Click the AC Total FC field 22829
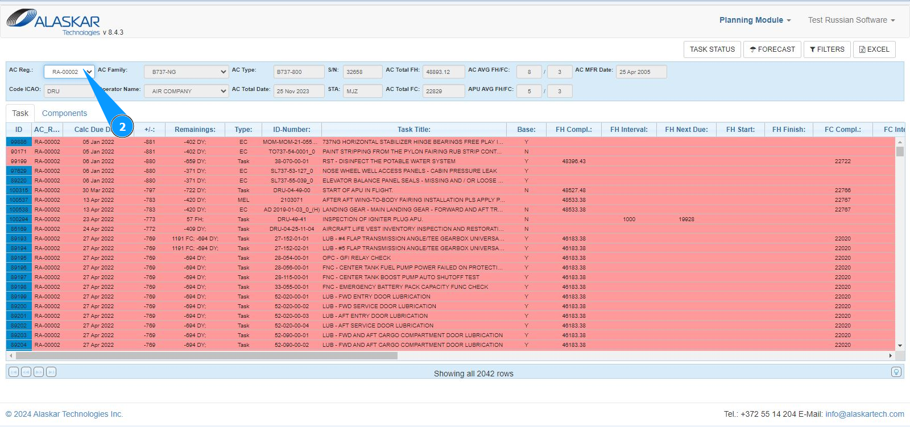Image resolution: width=910 pixels, height=427 pixels. (444, 91)
